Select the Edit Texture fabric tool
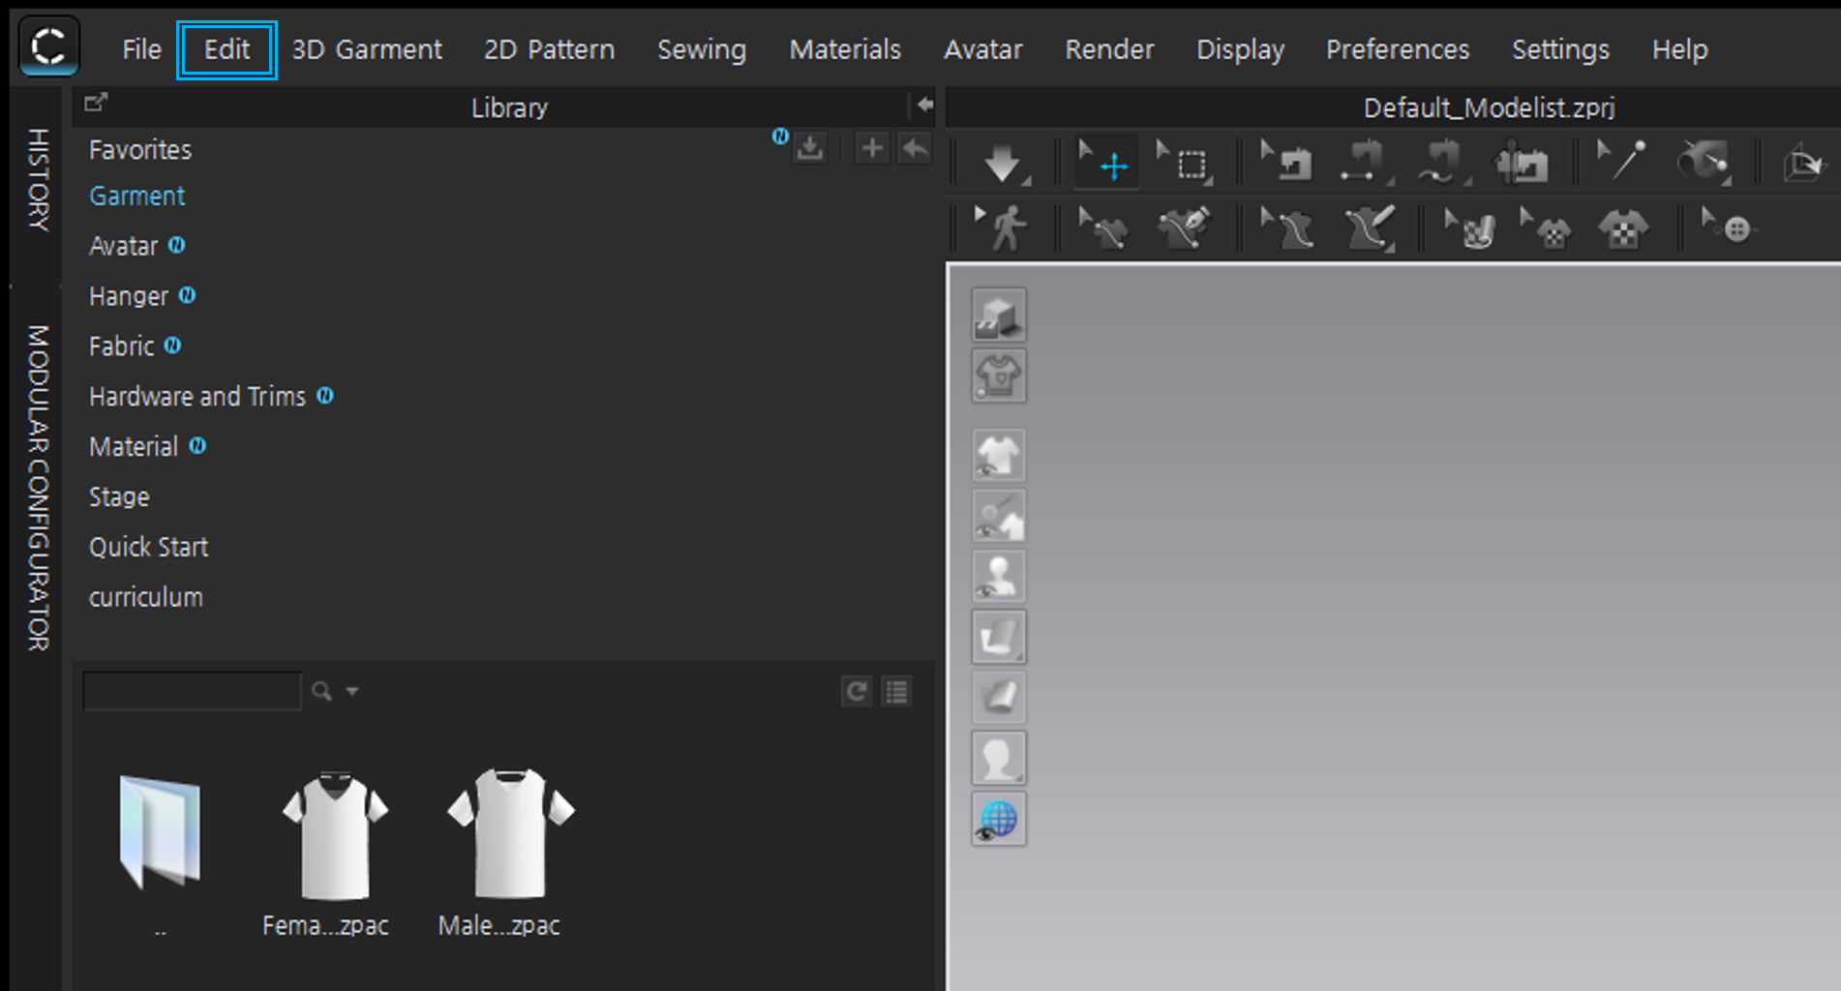 click(1470, 229)
